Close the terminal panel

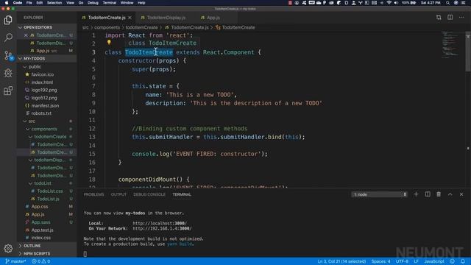[461, 194]
